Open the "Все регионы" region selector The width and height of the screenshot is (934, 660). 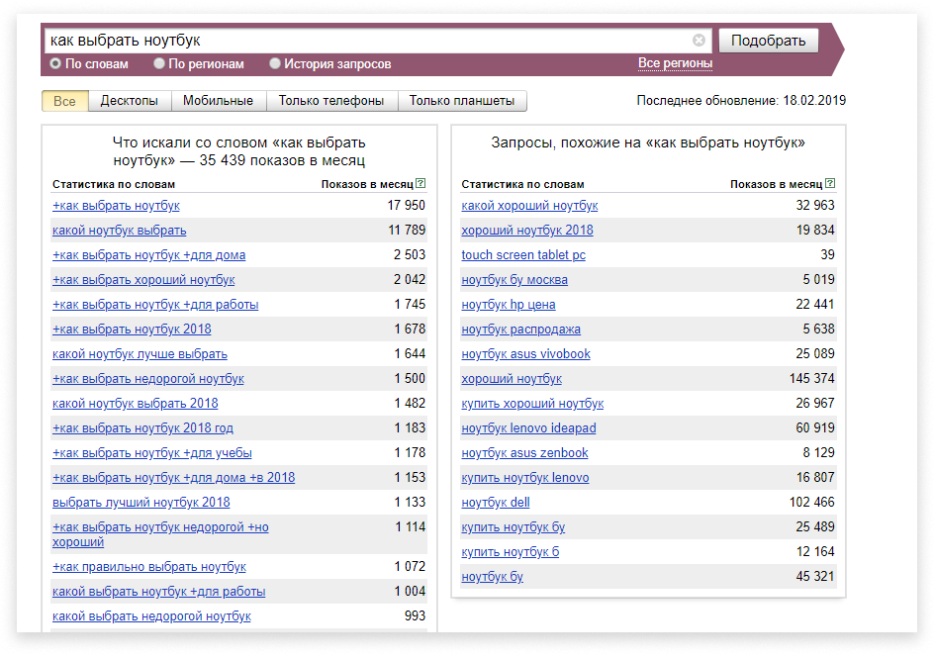point(675,63)
